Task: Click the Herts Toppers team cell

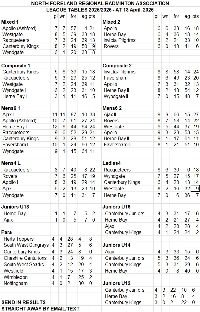Action: coord(18,239)
